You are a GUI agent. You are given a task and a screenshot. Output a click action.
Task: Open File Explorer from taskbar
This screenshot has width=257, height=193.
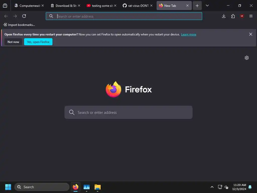tap(98, 187)
